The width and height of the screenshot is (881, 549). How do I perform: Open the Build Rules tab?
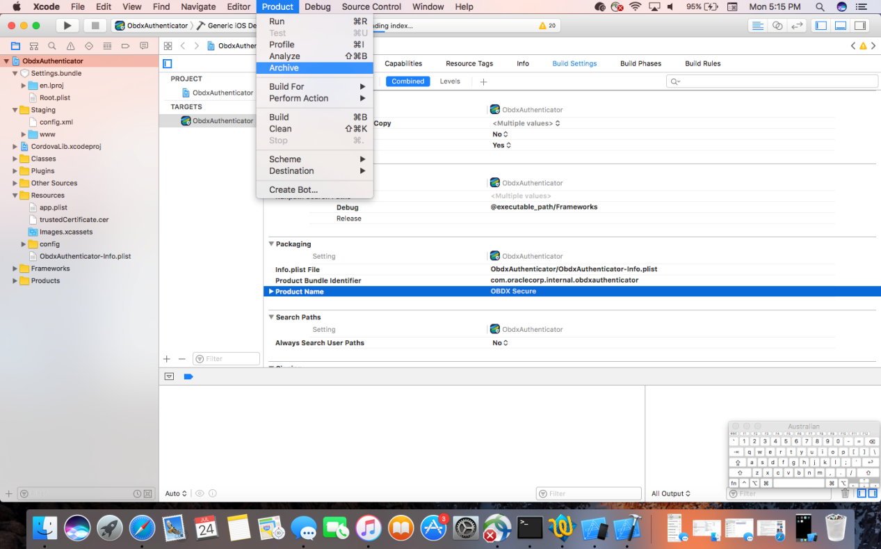[x=702, y=63]
